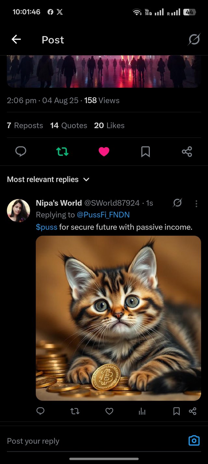208x464 pixels.
Task: Go back using the arrow icon
Action: (x=16, y=40)
